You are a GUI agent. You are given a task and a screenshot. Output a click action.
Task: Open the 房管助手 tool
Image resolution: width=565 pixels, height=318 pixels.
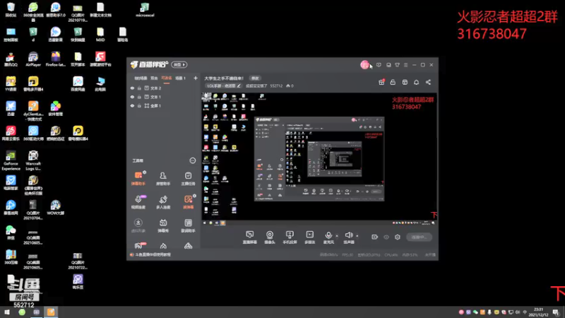(x=163, y=179)
